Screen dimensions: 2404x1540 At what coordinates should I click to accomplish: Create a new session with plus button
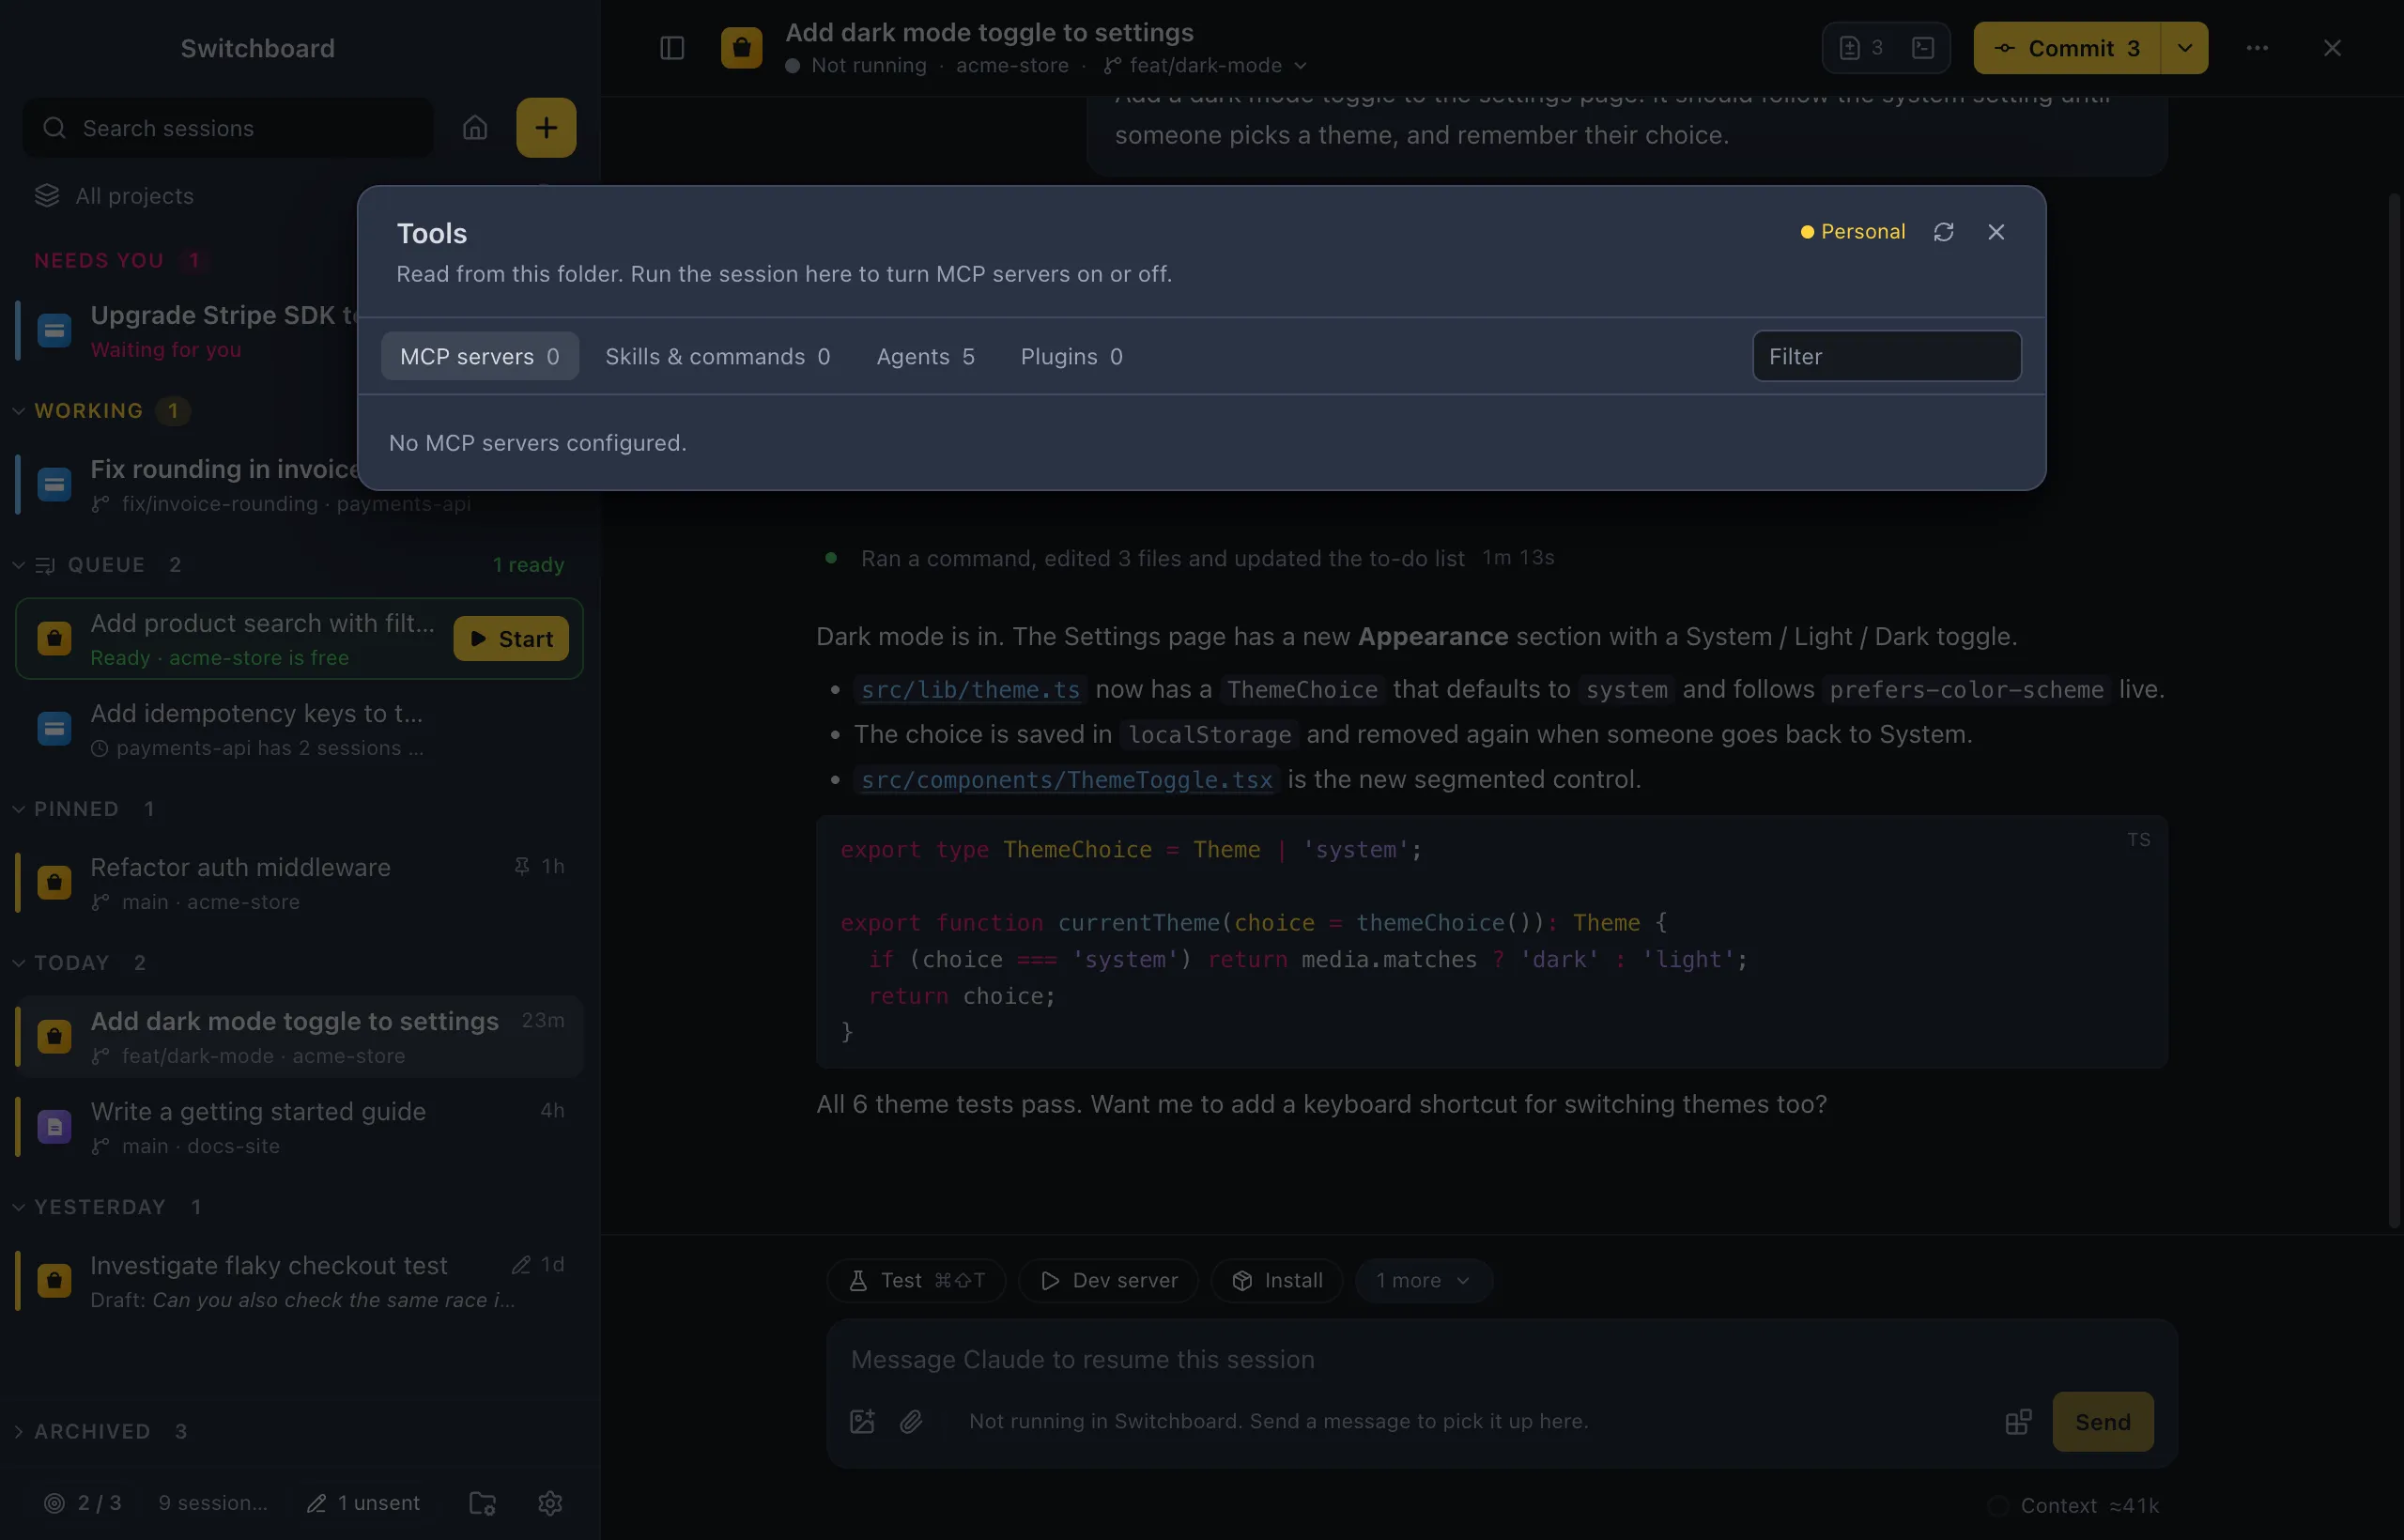coord(546,128)
